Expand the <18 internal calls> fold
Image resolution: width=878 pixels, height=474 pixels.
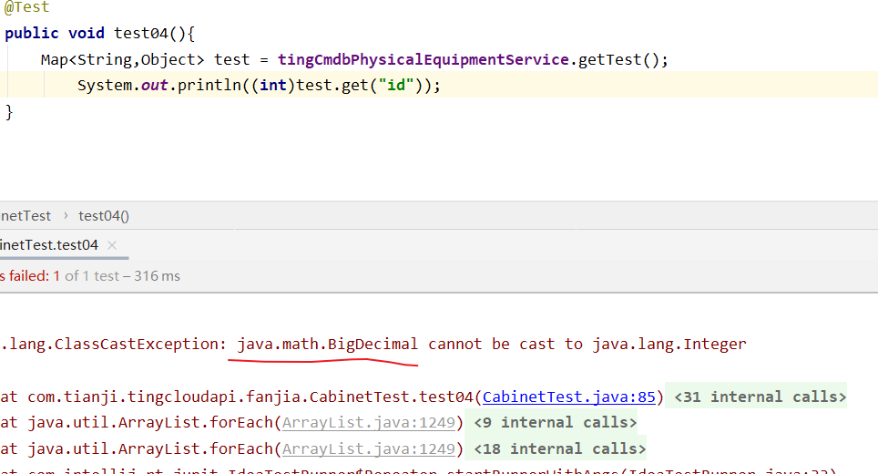click(560, 449)
